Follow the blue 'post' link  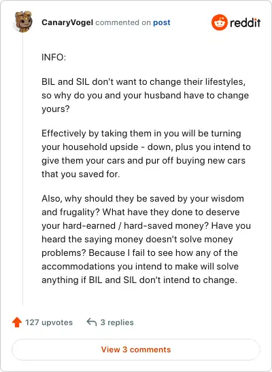coord(162,22)
